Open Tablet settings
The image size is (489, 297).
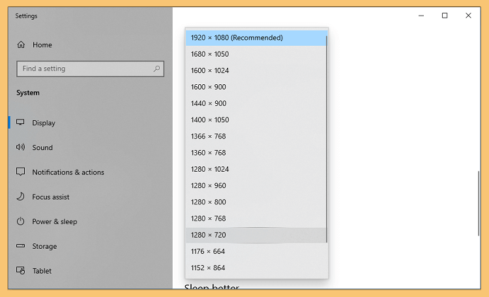point(91,271)
